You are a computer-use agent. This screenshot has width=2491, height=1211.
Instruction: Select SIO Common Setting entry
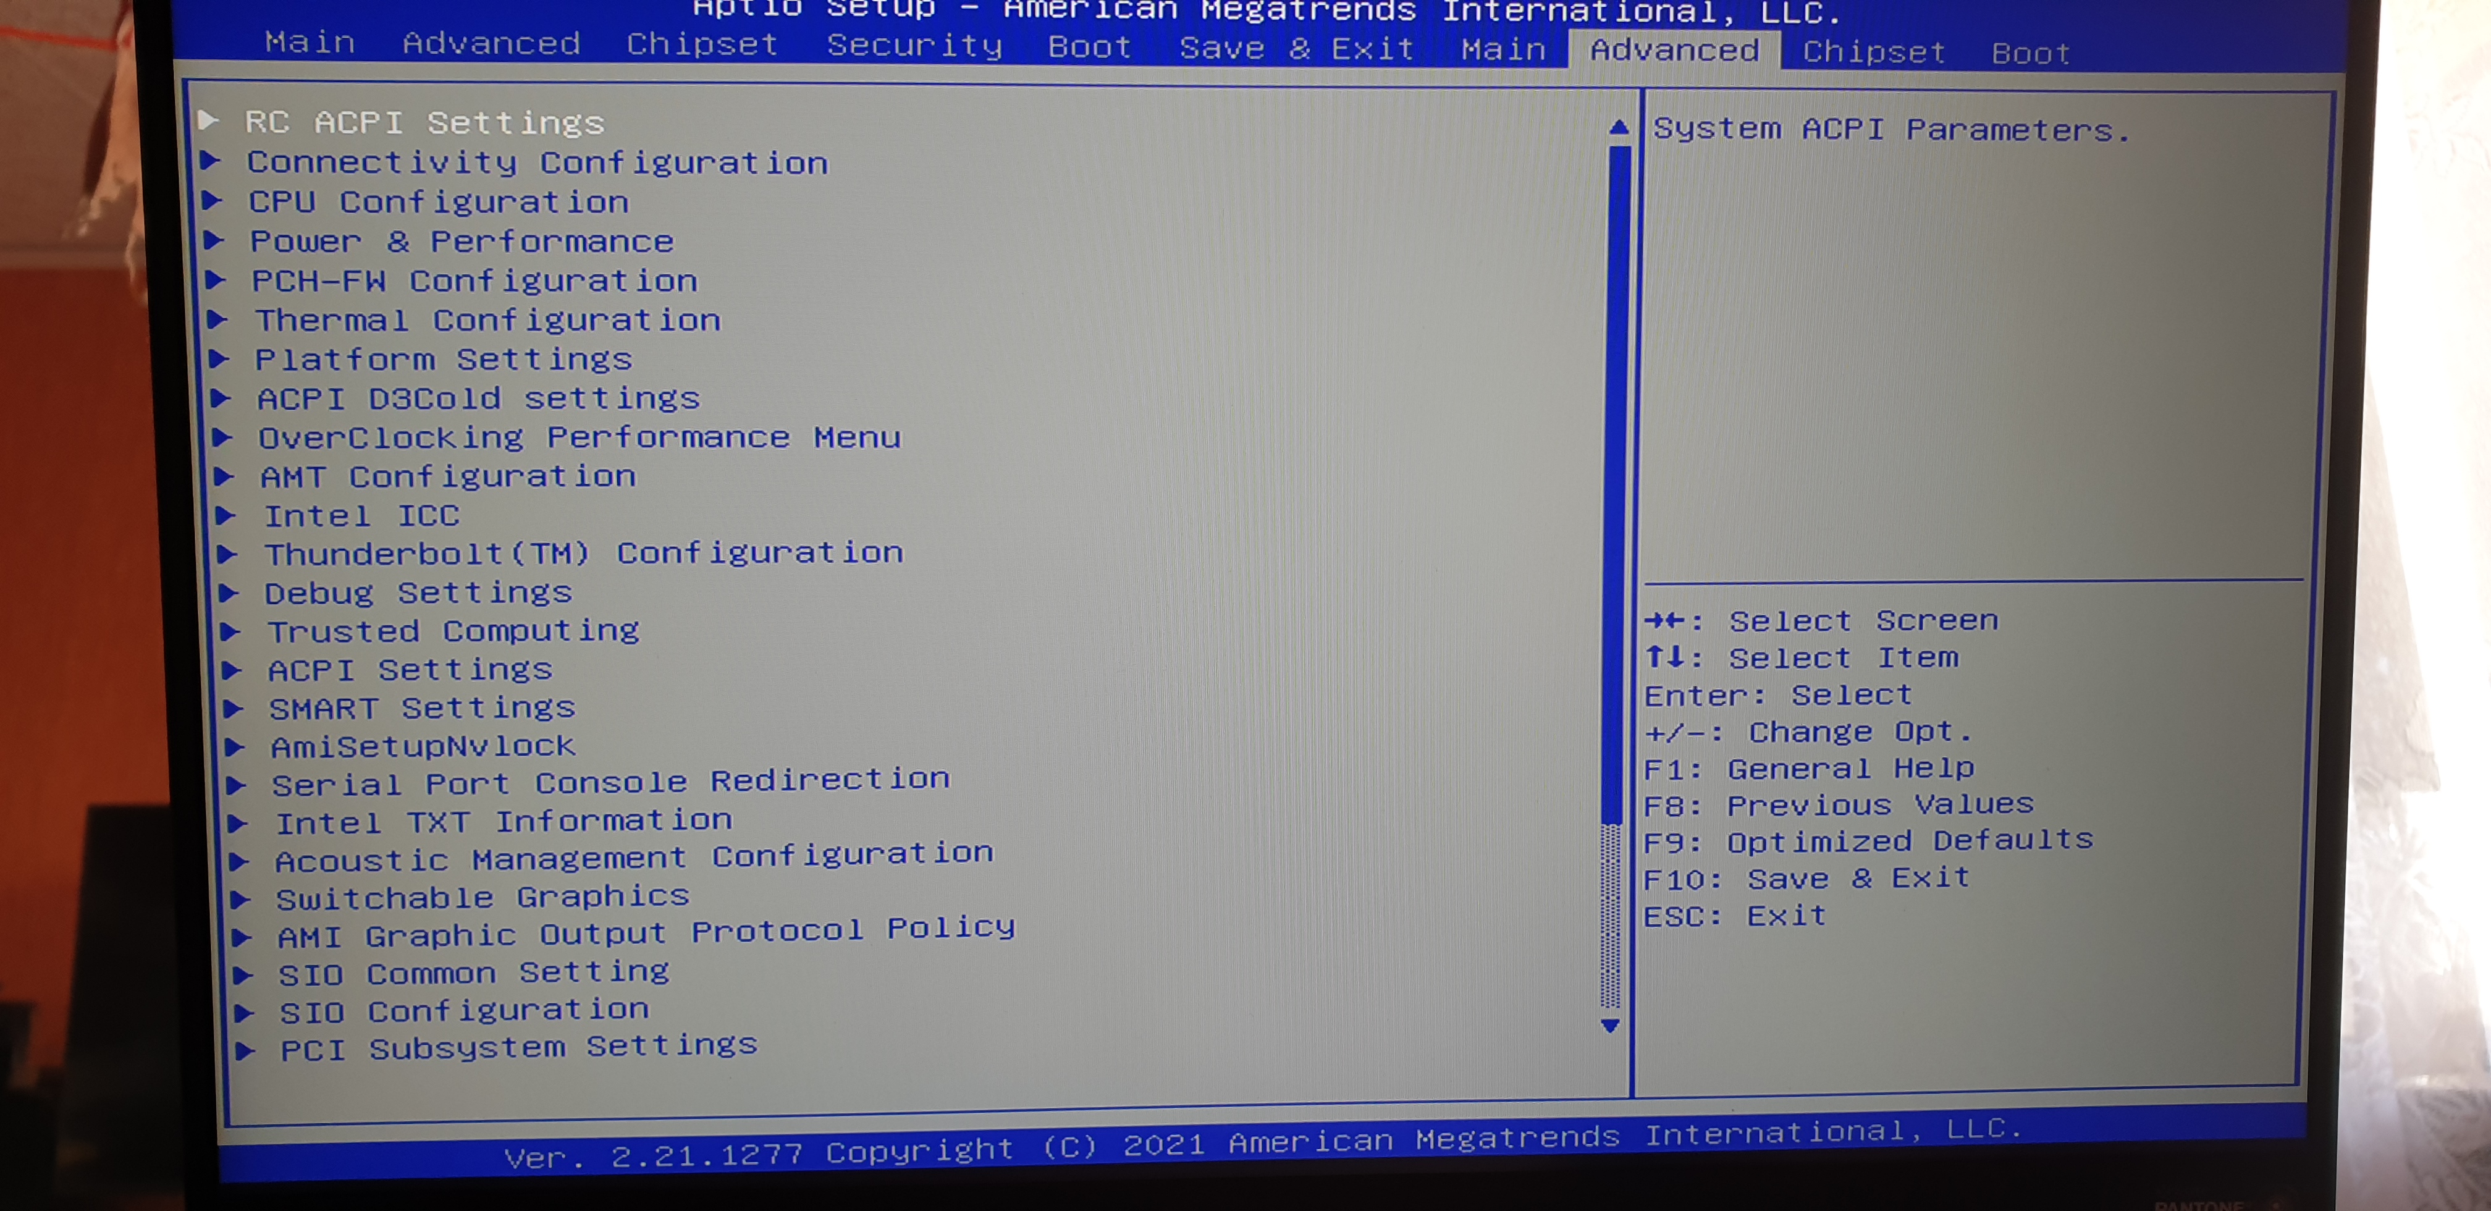474,973
